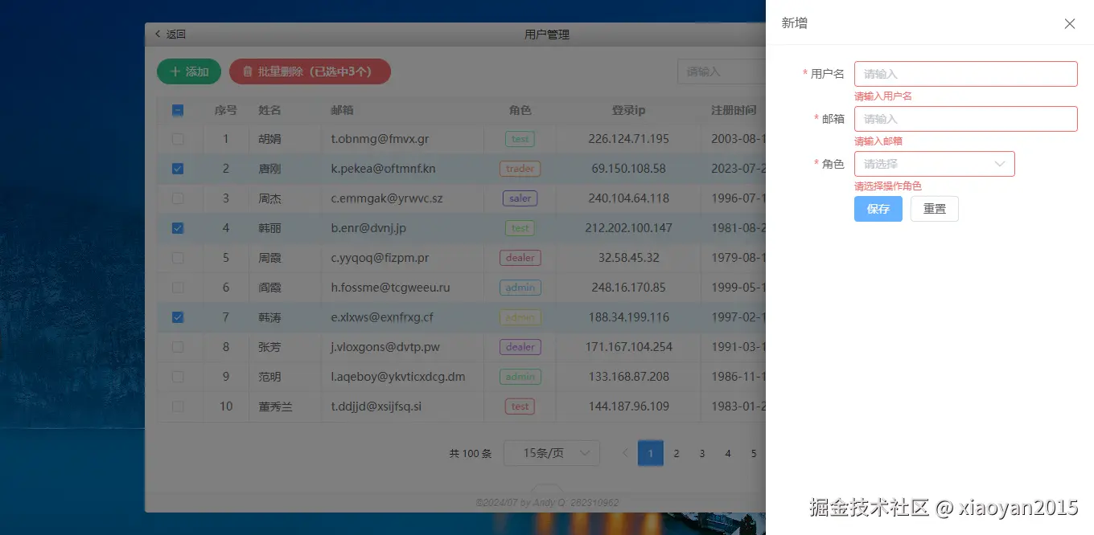Click the 'dealer' role tag for 张芳

tap(520, 346)
